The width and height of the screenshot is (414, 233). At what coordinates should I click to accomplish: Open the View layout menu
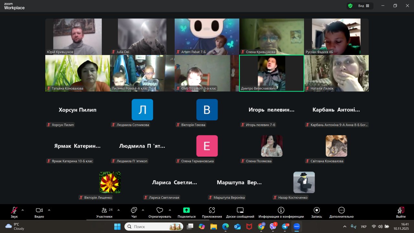pos(364,6)
